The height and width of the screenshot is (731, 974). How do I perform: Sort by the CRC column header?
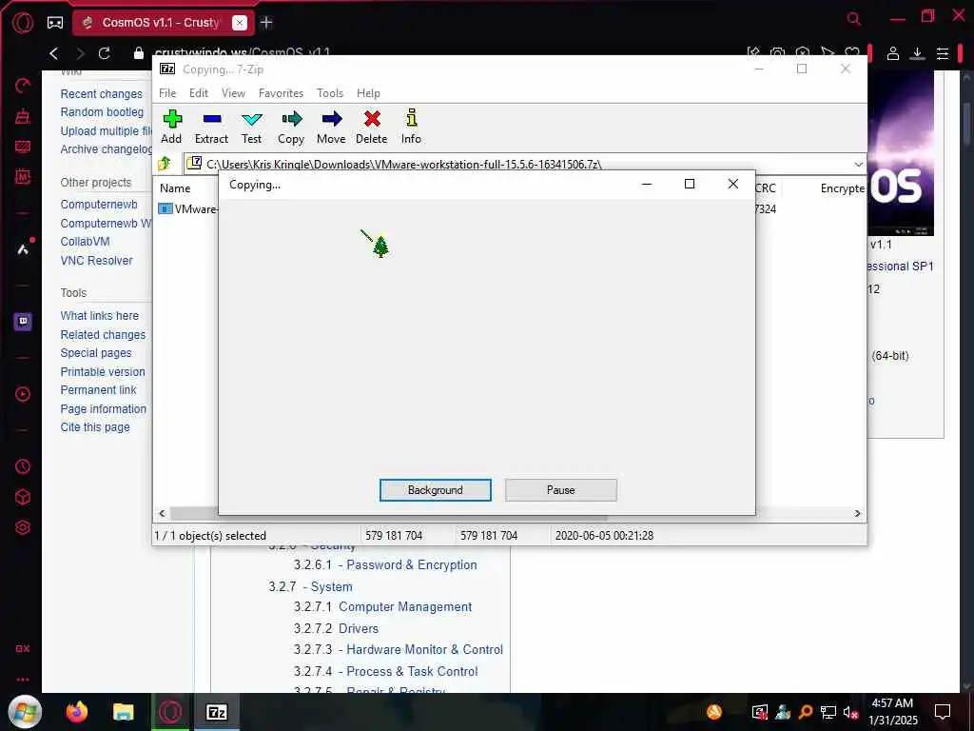click(x=766, y=188)
